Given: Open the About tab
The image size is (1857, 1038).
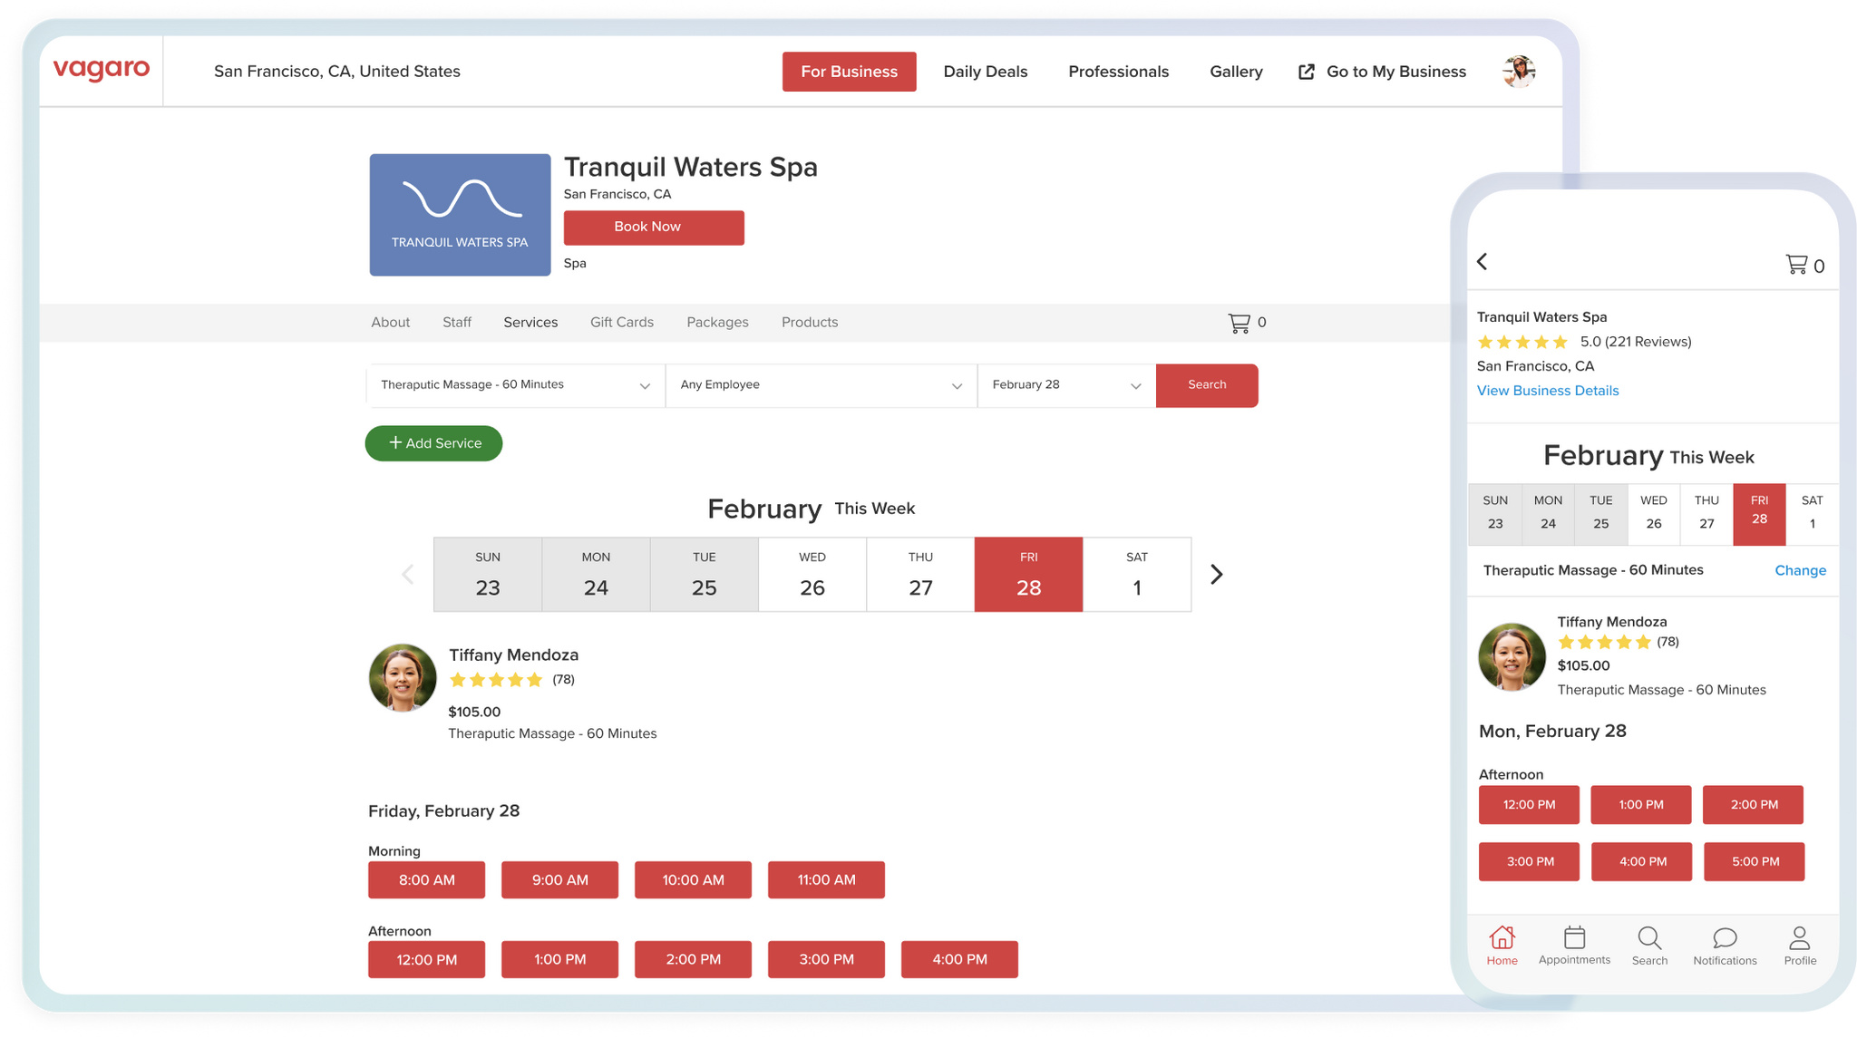Looking at the screenshot, I should [391, 323].
